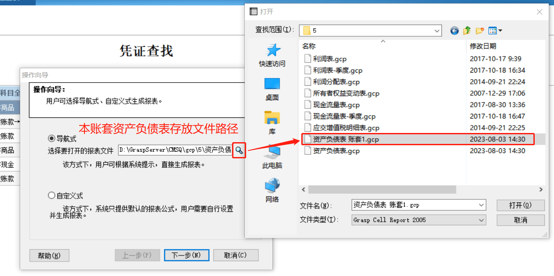
Task: Select the 自定义式 radio option
Action: pos(65,196)
